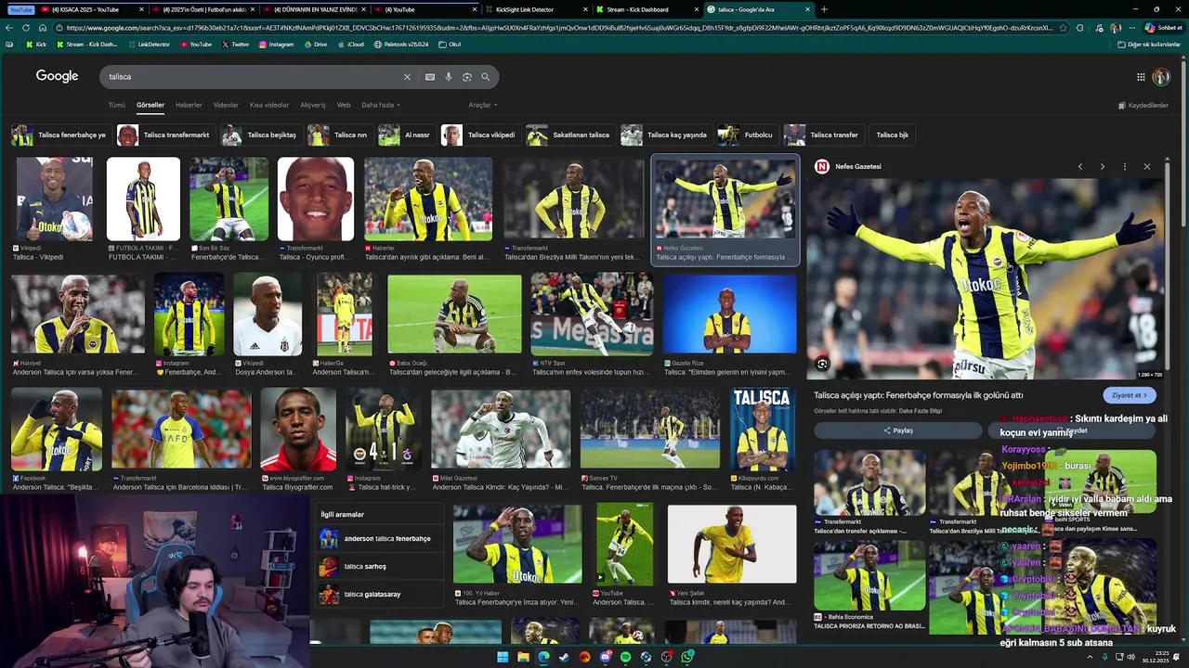Show previous image in preview panel
Image resolution: width=1189 pixels, height=668 pixels.
point(1080,166)
